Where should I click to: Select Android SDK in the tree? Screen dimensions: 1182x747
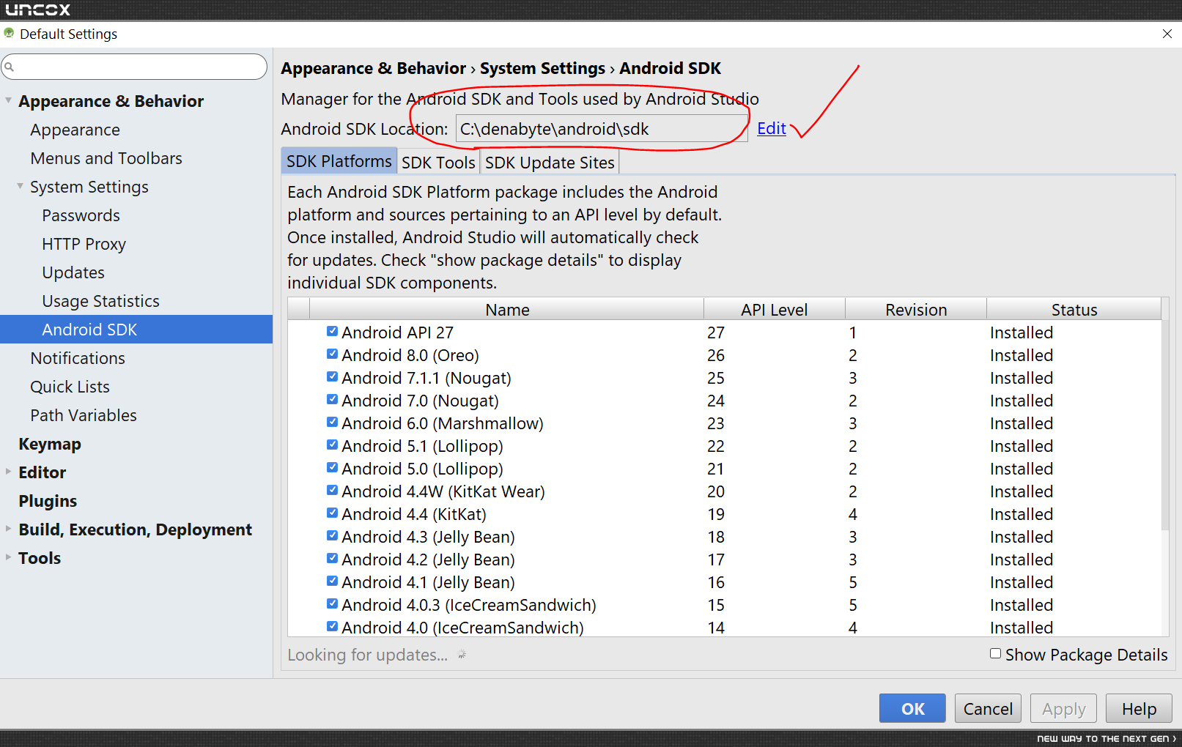tap(136, 330)
